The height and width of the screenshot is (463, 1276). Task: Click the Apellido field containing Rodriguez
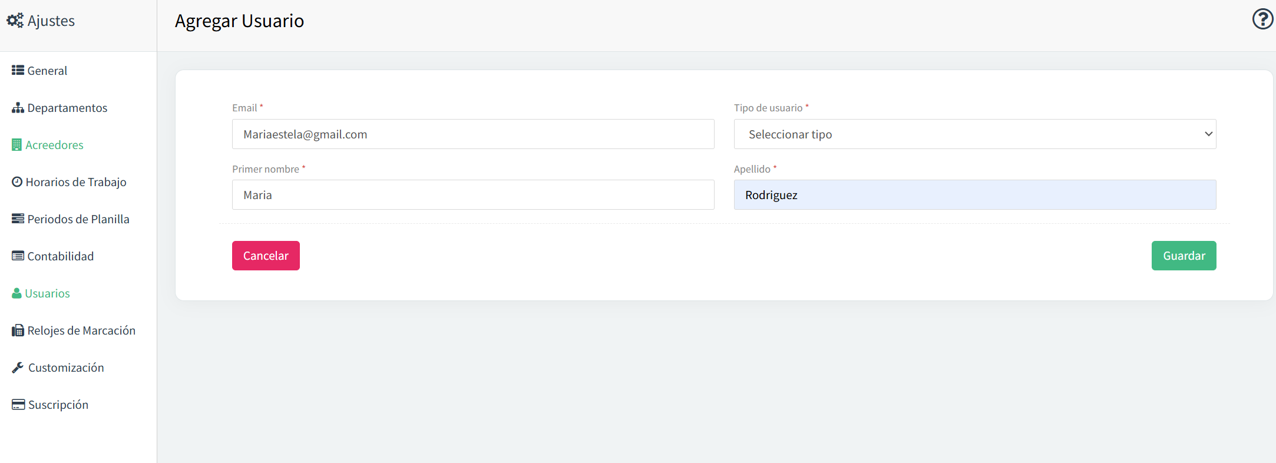(x=975, y=195)
